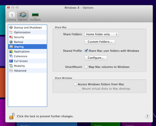Viewport: 156px width, 126px height.
Task: Click the Custom Folders... button
Action: click(100, 42)
